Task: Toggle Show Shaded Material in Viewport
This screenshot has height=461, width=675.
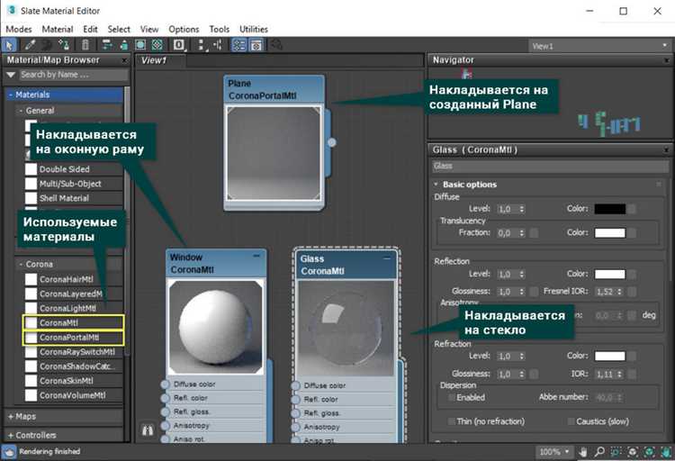Action: coord(140,45)
